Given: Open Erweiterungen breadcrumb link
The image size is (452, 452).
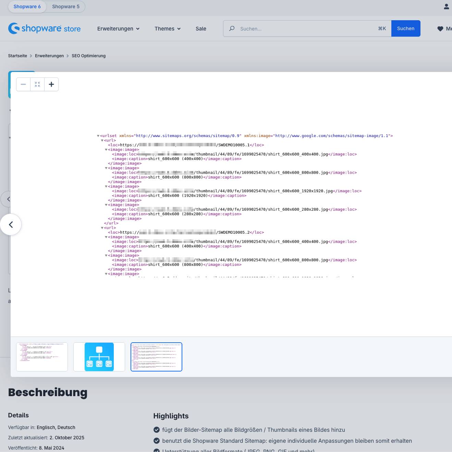Looking at the screenshot, I should (49, 56).
